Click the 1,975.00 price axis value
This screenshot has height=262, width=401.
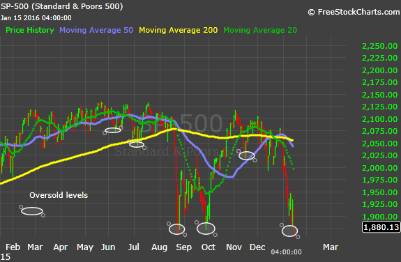click(x=380, y=180)
